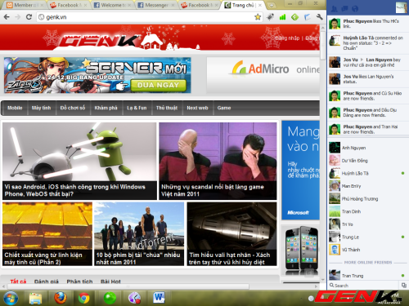Click the blue flag extension icon

[308, 17]
